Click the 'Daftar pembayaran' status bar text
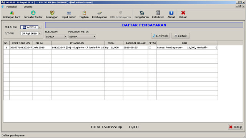Viewport: 246px width, 138px height. (13, 135)
